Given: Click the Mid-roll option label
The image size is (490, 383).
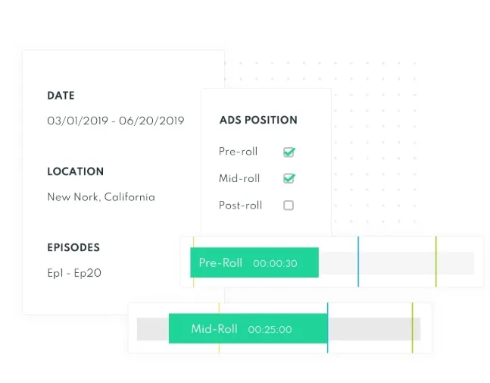Looking at the screenshot, I should click(x=239, y=178).
